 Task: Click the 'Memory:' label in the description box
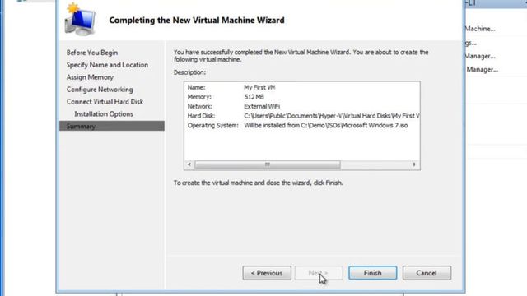199,97
